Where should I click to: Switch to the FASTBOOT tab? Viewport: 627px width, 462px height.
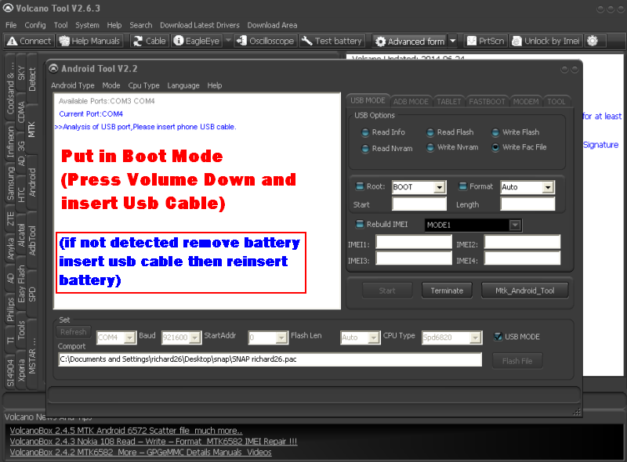487,102
